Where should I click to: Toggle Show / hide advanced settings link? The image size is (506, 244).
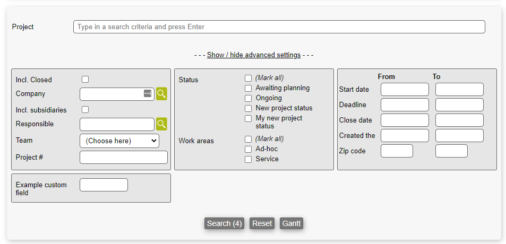[254, 55]
